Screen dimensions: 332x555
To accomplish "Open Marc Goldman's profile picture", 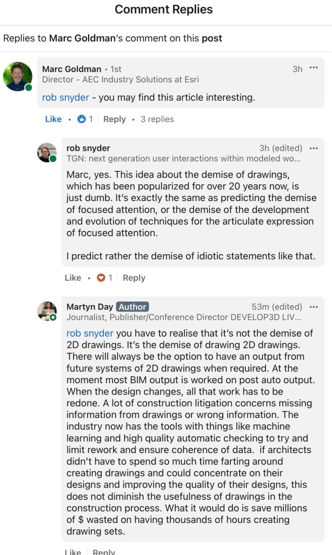I will click(x=18, y=76).
